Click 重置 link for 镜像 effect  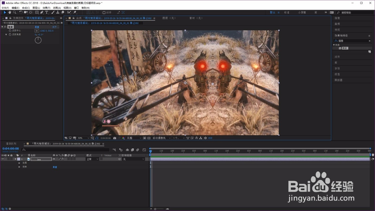[x=37, y=27]
